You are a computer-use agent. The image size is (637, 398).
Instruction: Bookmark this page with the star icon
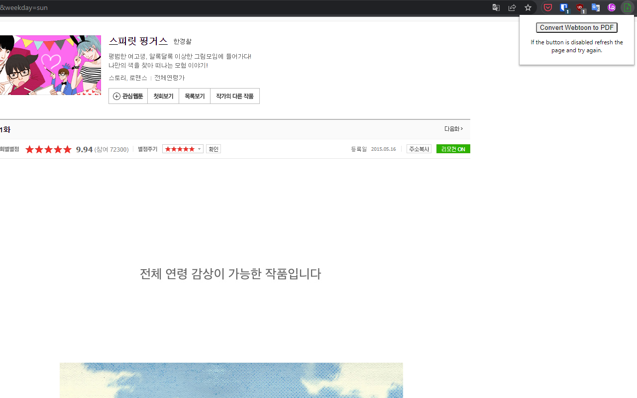click(x=528, y=7)
